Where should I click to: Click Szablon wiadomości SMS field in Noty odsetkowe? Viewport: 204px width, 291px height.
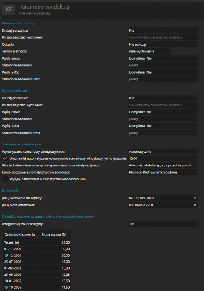[x=163, y=133]
